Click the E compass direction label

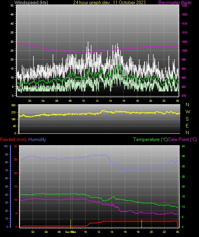[187, 126]
